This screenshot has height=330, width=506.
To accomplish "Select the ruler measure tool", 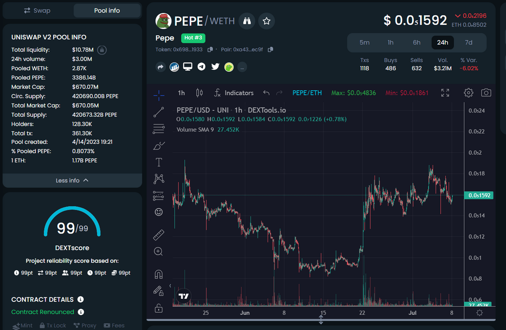I will pyautogui.click(x=159, y=234).
